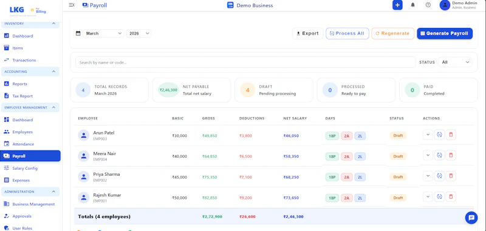The image size is (486, 231).
Task: Open the month dropdown showing March
Action: [x=103, y=33]
